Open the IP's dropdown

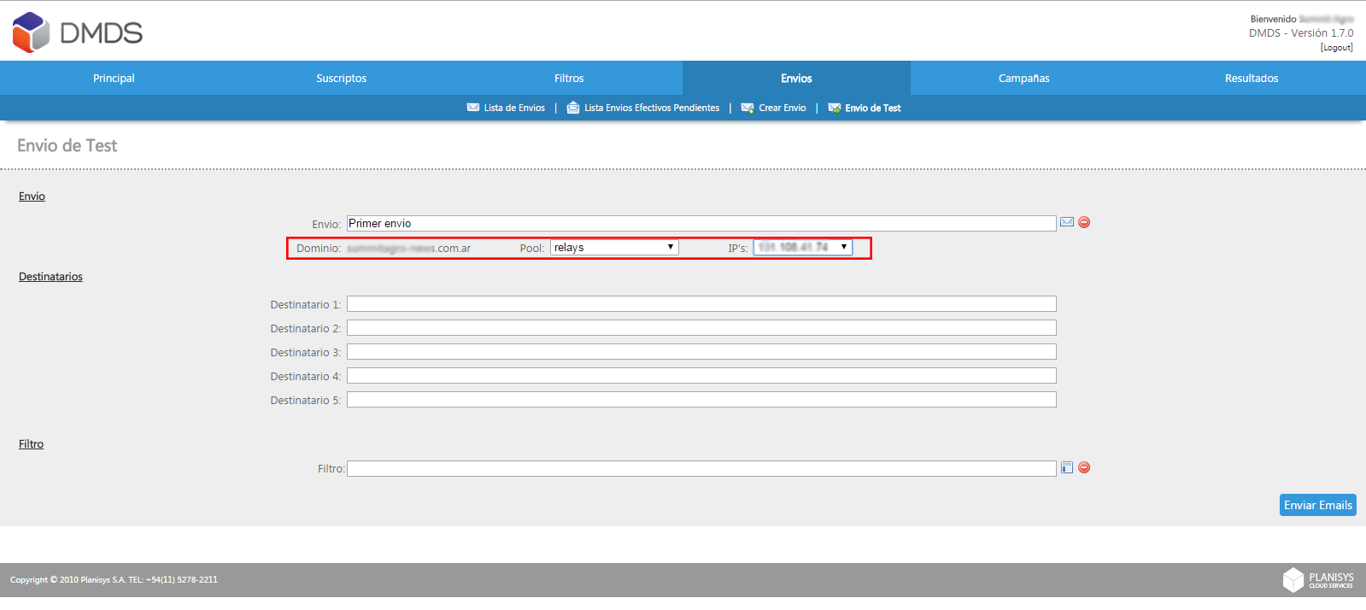(803, 247)
